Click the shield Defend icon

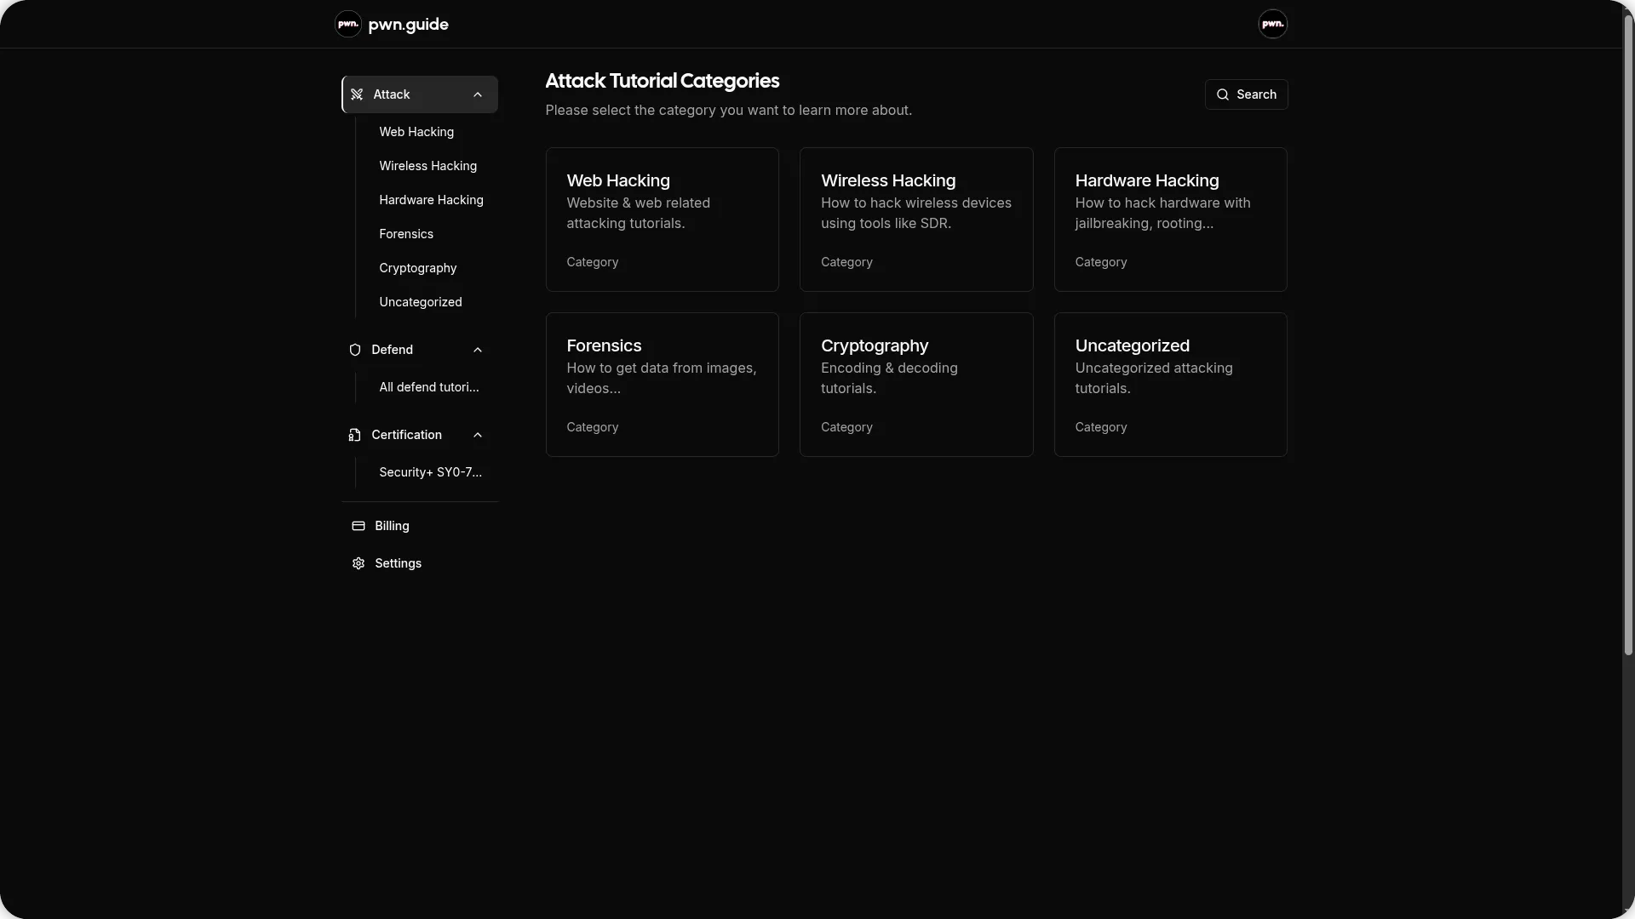(x=355, y=350)
